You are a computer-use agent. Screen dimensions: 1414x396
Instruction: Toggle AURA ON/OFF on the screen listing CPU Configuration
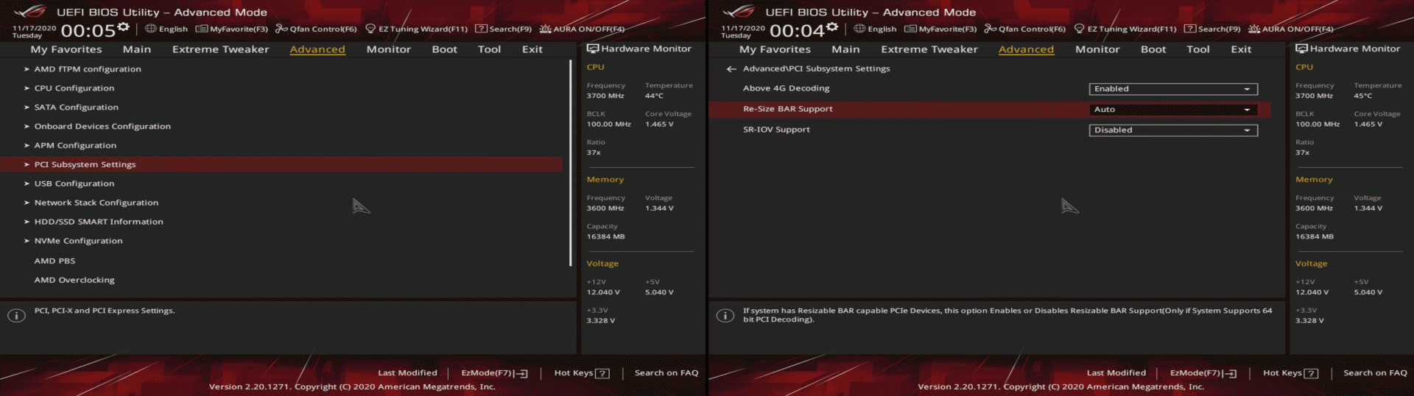coord(582,29)
